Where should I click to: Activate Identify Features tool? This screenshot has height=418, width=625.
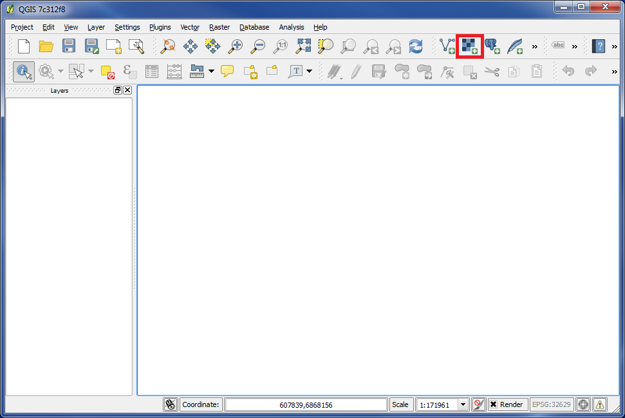coord(24,71)
